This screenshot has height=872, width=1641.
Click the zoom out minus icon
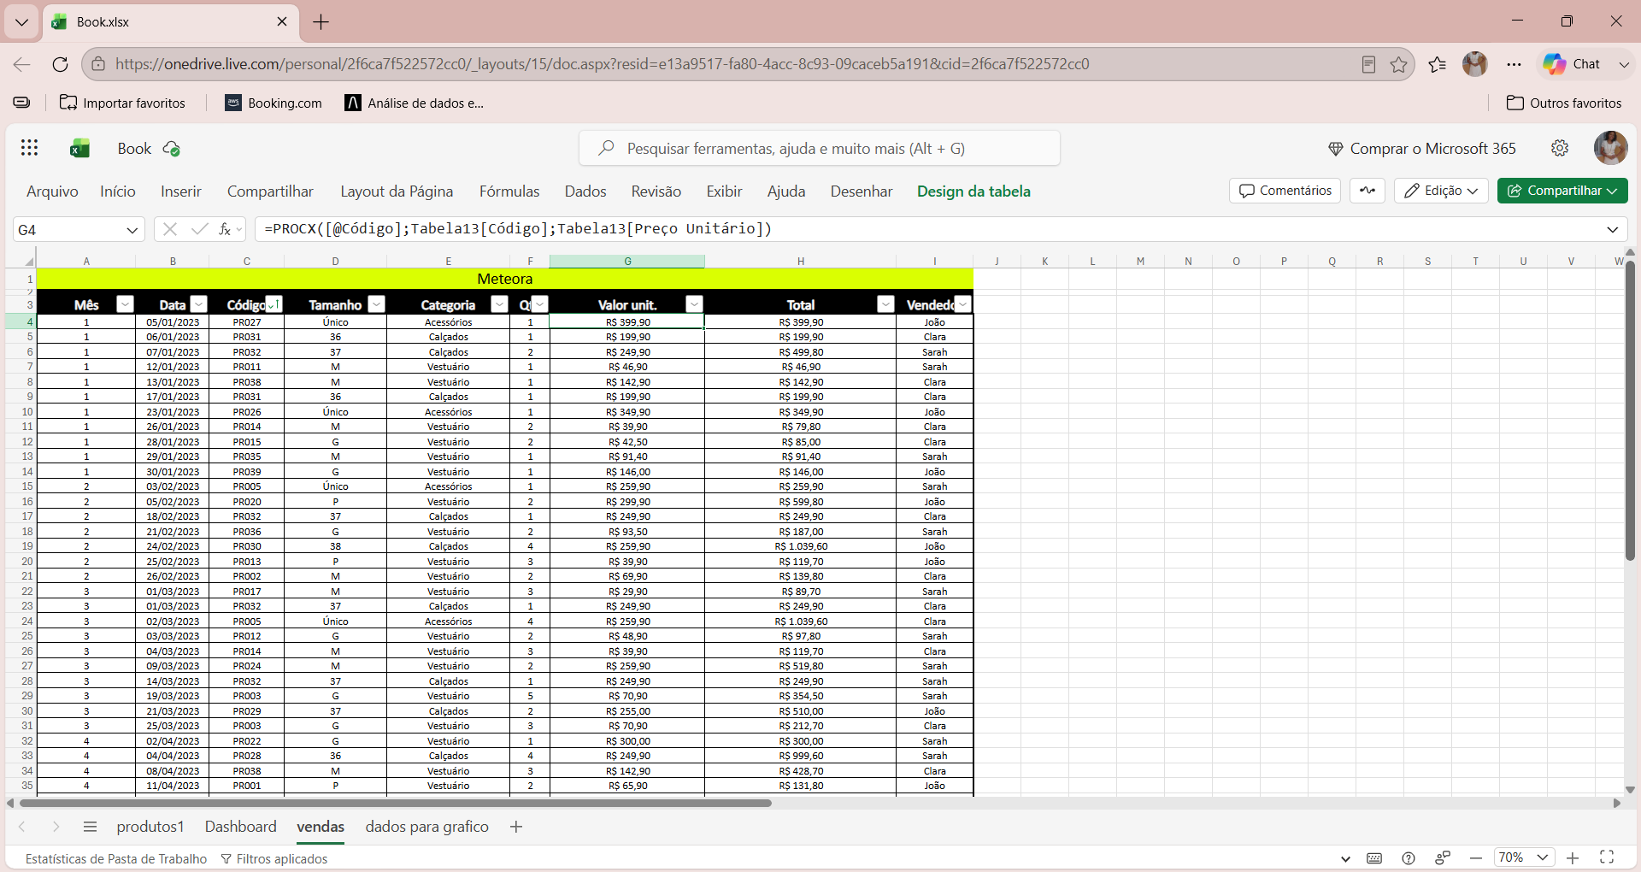(x=1476, y=857)
